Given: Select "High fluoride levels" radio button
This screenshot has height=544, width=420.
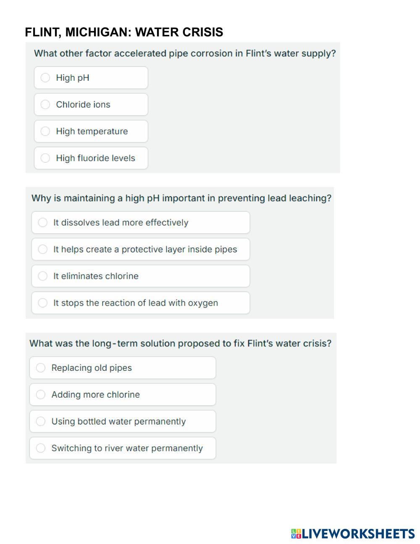Looking at the screenshot, I should pos(45,158).
